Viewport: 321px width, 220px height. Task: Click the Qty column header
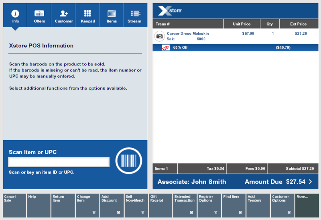270,24
